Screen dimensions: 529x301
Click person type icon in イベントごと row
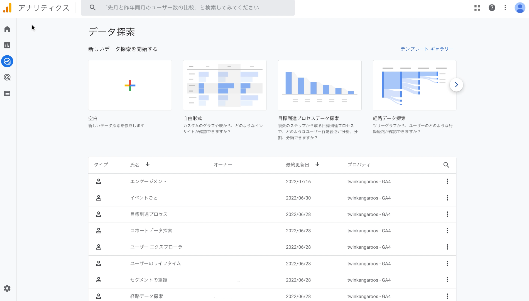(x=99, y=198)
